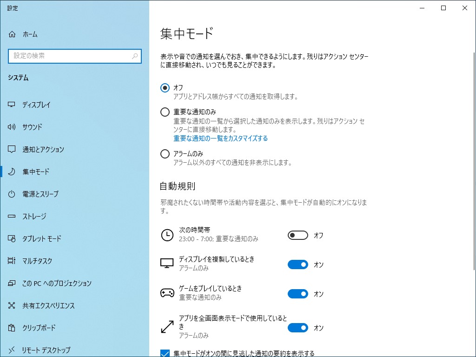Select the サウンド speaker icon
The image size is (476, 357).
[12, 127]
